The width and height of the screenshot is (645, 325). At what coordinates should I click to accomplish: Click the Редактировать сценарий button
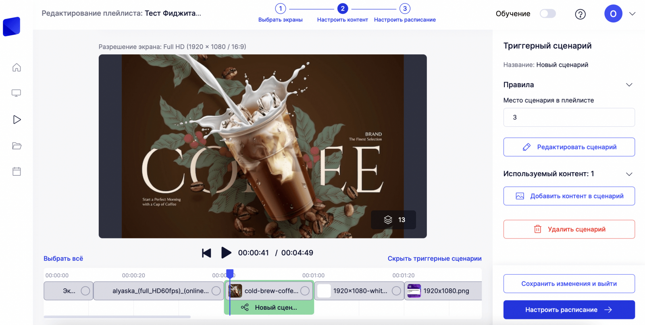click(x=569, y=147)
